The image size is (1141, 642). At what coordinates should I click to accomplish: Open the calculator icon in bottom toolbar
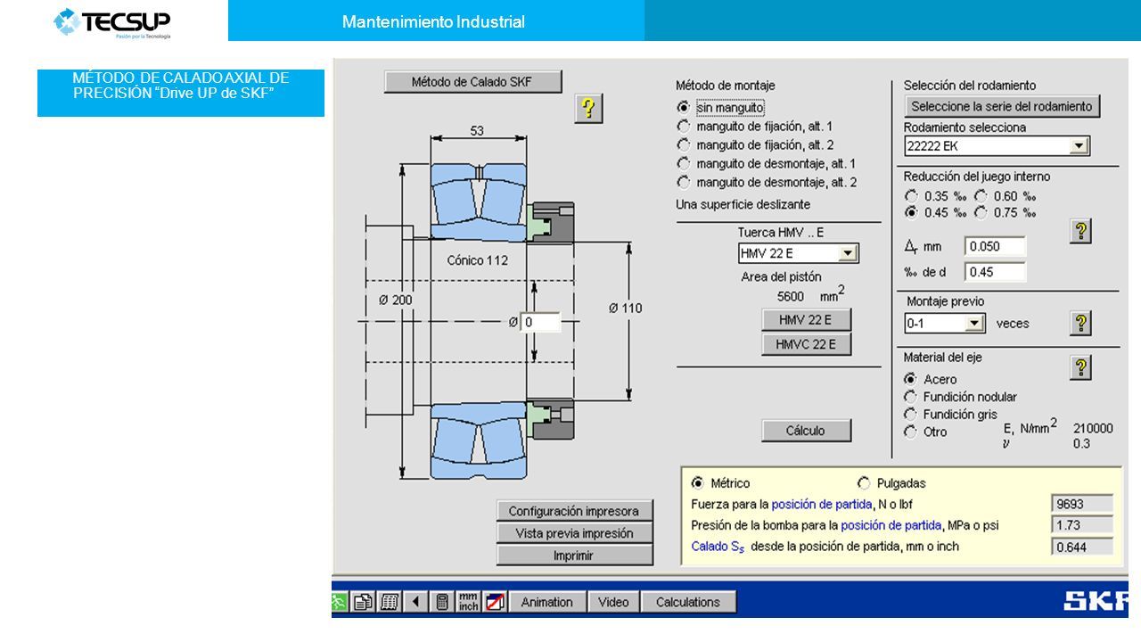(442, 602)
